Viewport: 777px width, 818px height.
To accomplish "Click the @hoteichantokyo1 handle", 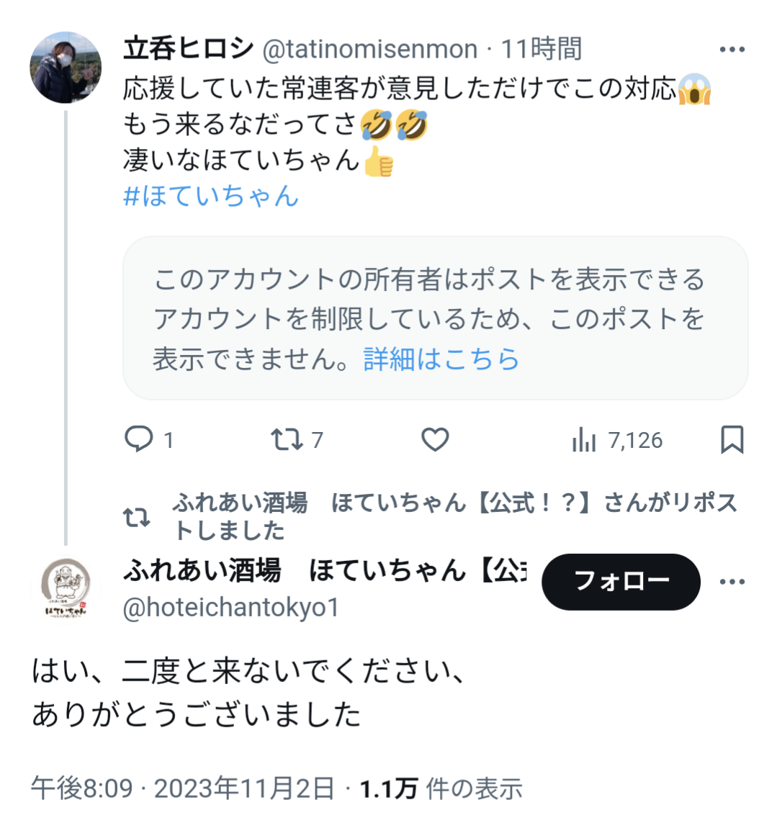I will 231,607.
